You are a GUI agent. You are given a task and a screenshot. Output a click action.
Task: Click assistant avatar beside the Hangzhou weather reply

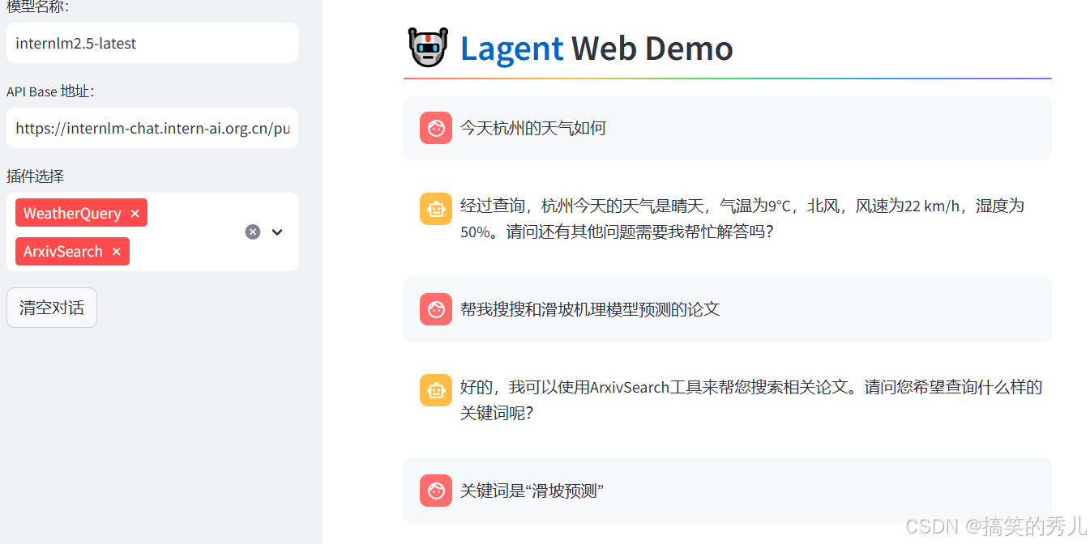[436, 209]
